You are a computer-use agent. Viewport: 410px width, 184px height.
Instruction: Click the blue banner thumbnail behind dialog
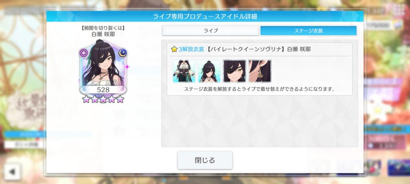tap(398, 168)
